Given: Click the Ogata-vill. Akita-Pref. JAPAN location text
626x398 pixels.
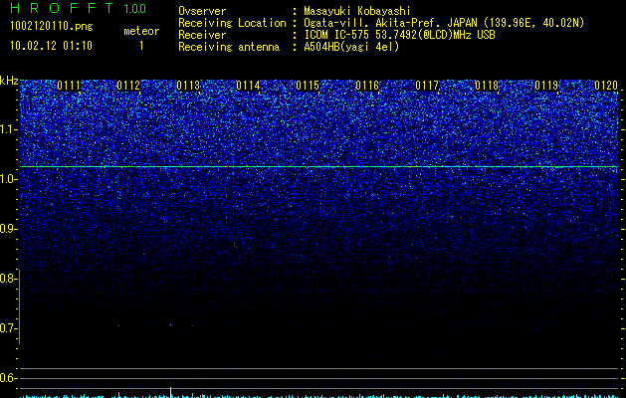Looking at the screenshot, I should tap(444, 23).
